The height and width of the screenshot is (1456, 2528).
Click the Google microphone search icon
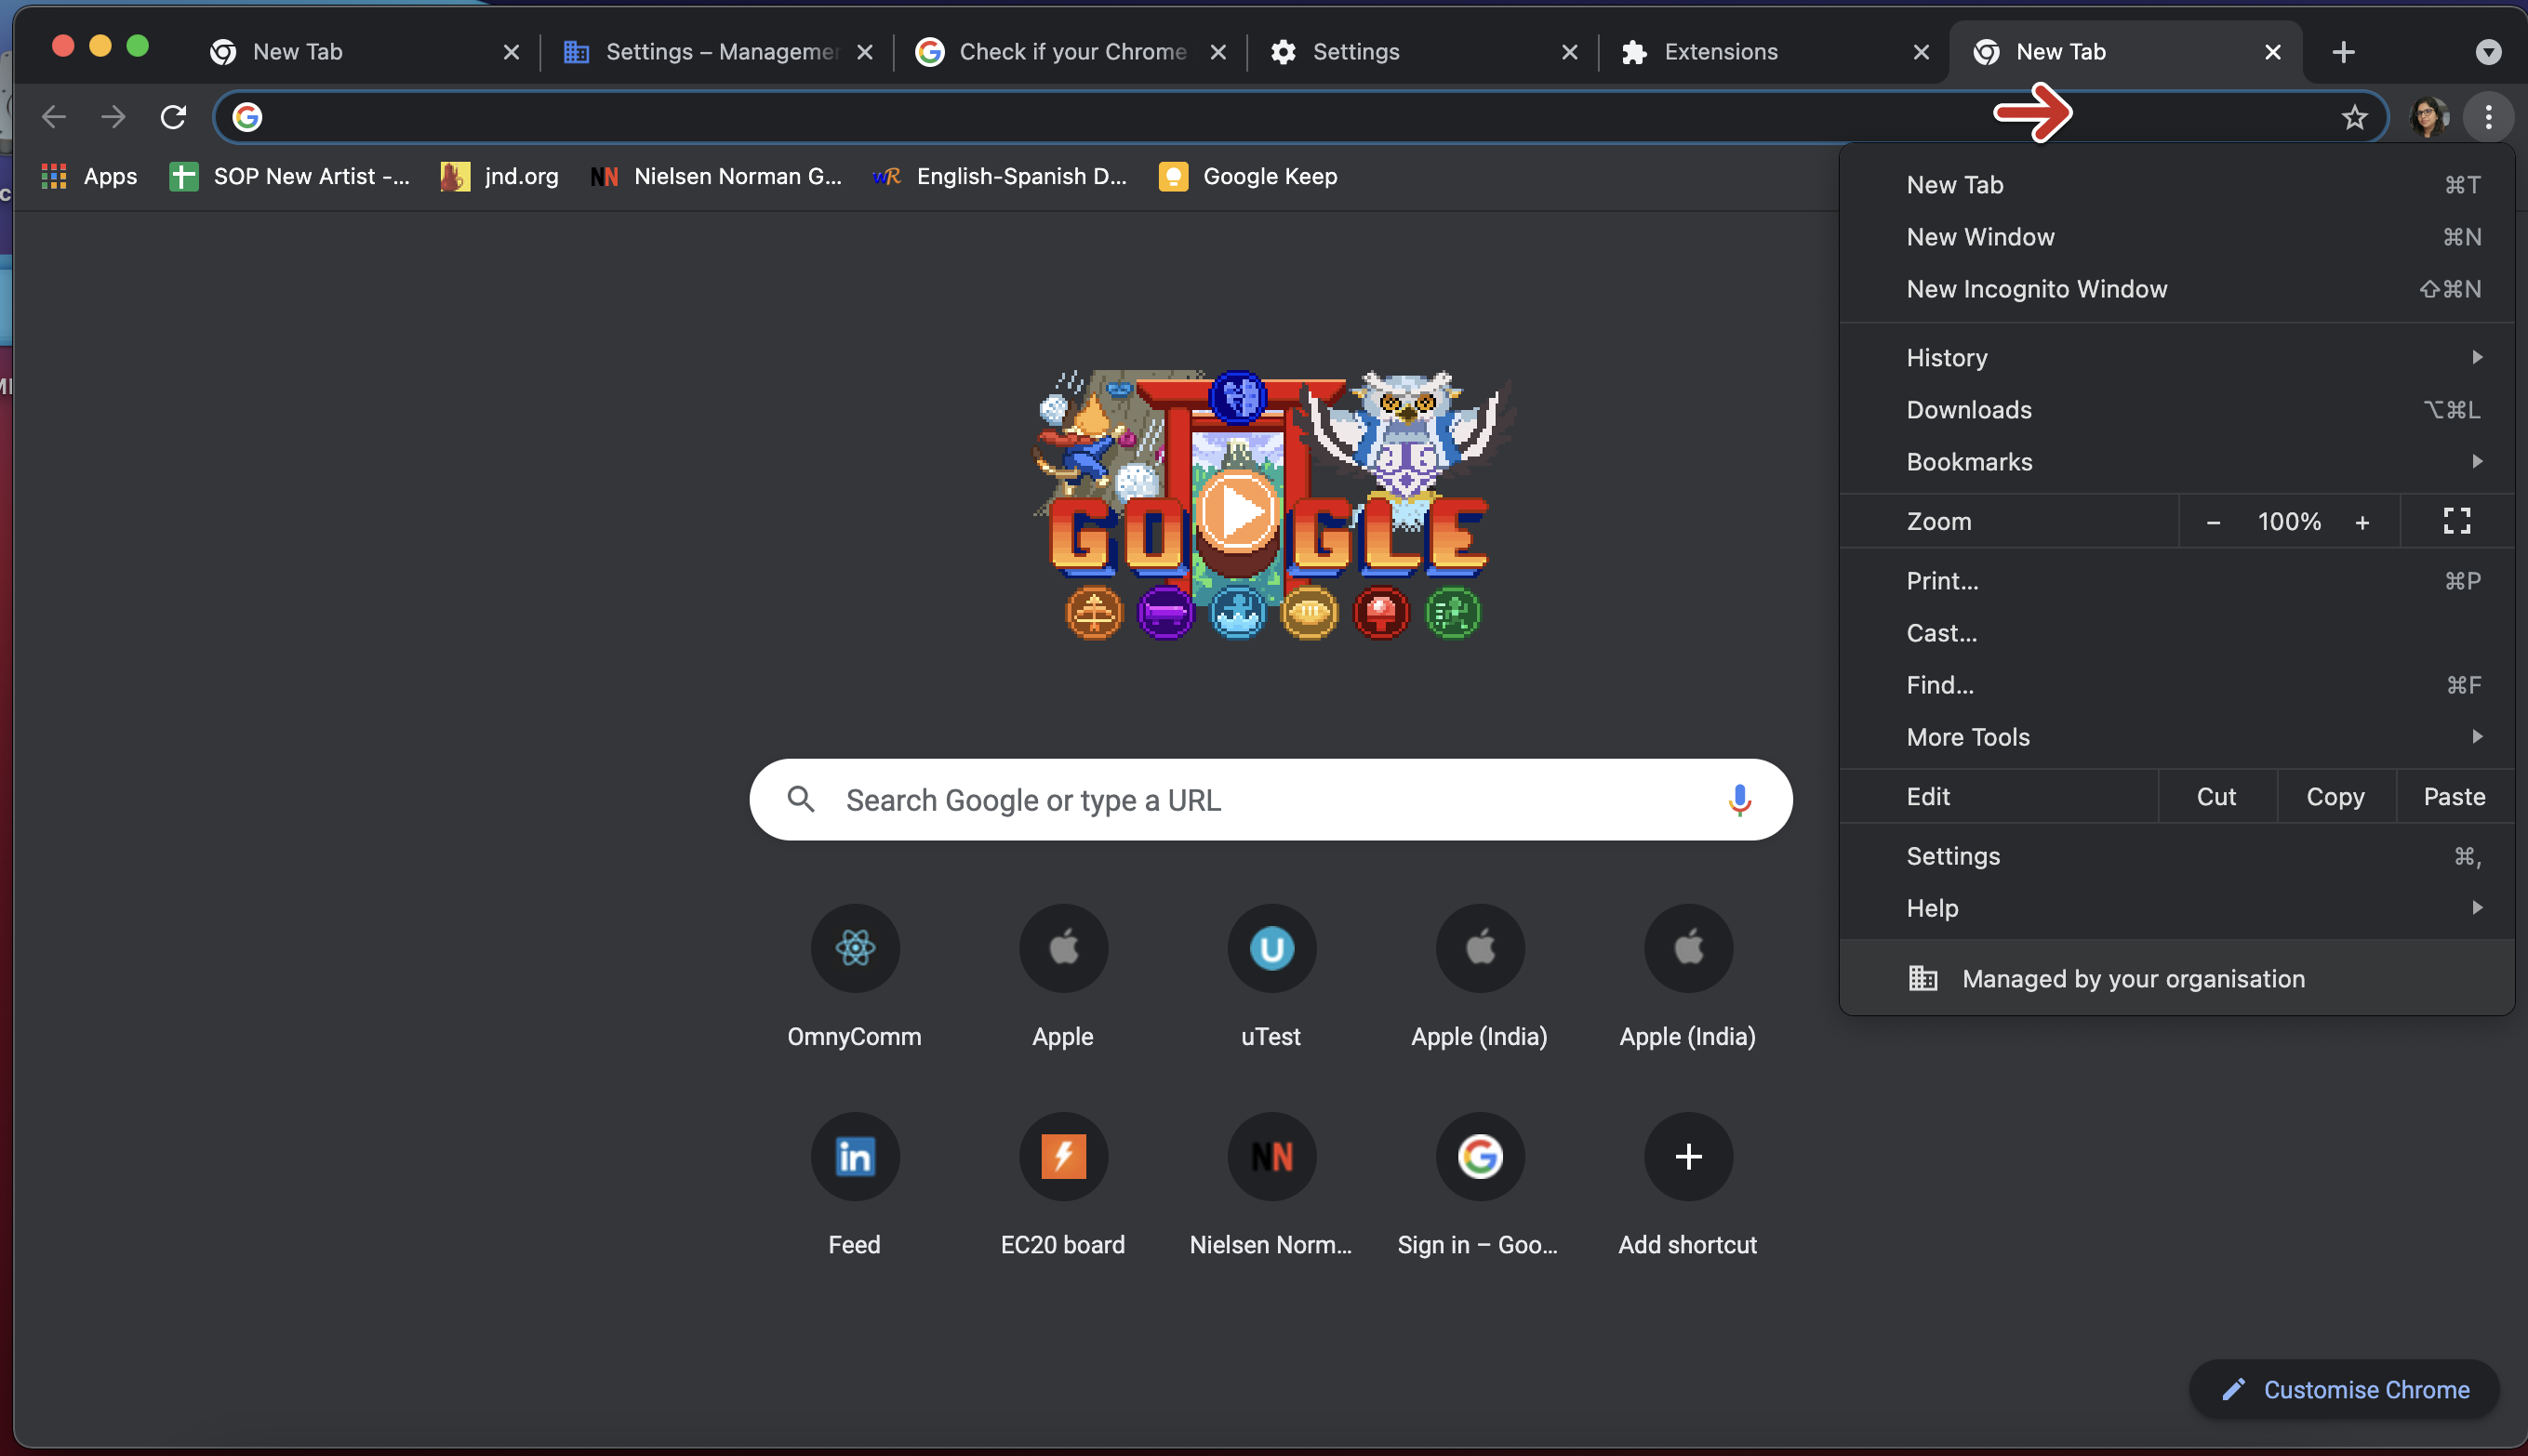click(1736, 799)
